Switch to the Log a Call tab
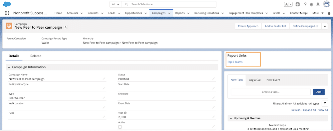This screenshot has height=131, width=333. [255, 80]
